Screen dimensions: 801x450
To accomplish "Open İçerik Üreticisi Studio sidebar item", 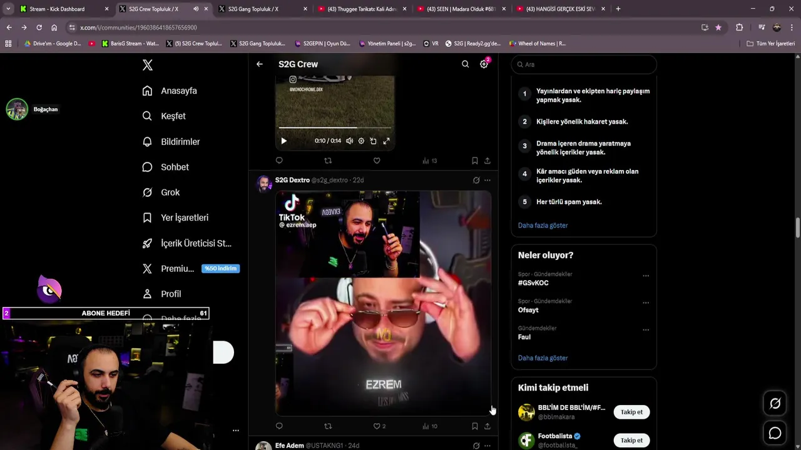I will point(186,243).
